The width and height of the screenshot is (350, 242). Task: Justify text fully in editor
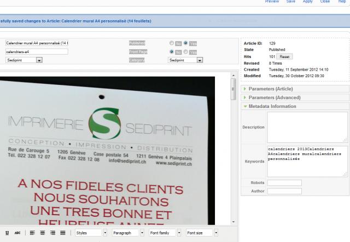[63, 233]
